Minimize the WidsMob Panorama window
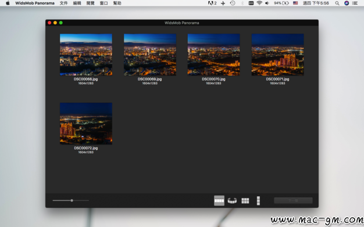The image size is (364, 227). [x=55, y=23]
